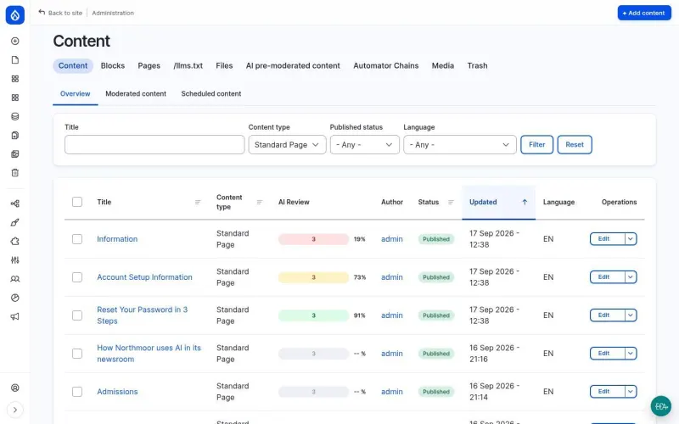The height and width of the screenshot is (424, 679).
Task: Click Edit button for Information row
Action: point(607,239)
